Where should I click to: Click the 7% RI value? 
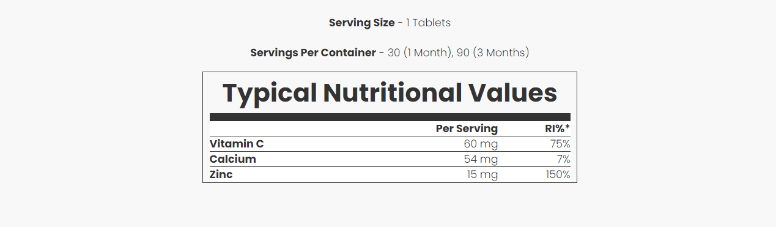coord(563,159)
